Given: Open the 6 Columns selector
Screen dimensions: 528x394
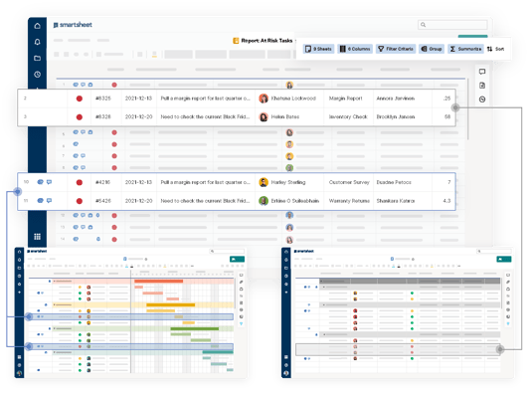Looking at the screenshot, I should [355, 49].
